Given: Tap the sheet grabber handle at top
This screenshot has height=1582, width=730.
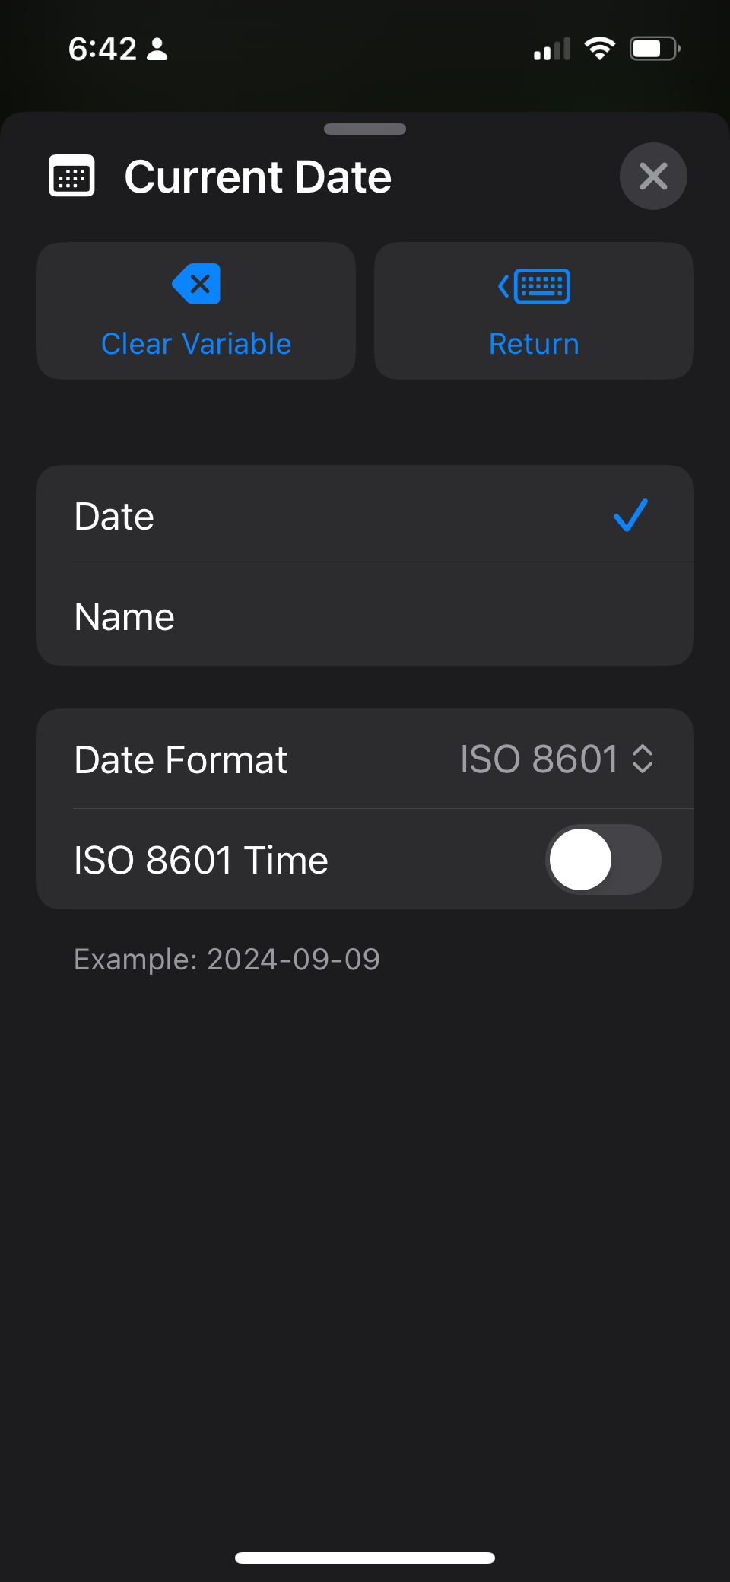Looking at the screenshot, I should pos(365,129).
